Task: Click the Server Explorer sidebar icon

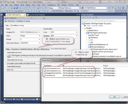Action: pyautogui.click(x=1, y=15)
